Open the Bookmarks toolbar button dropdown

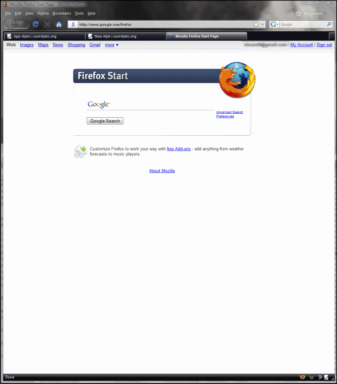(x=315, y=13)
